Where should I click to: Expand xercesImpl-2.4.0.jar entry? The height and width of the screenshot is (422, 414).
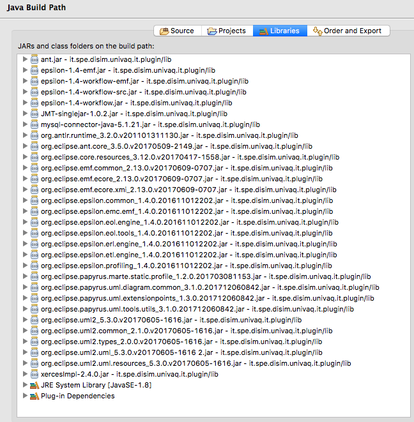(25, 373)
